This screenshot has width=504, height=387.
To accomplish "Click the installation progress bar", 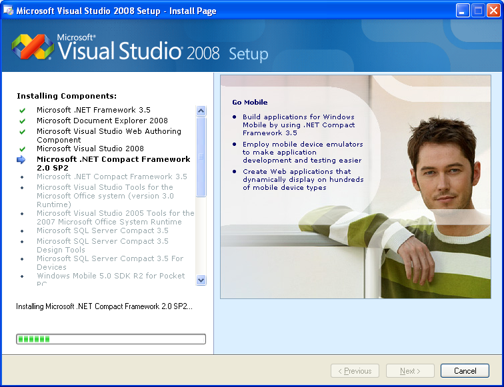I will tap(111, 339).
